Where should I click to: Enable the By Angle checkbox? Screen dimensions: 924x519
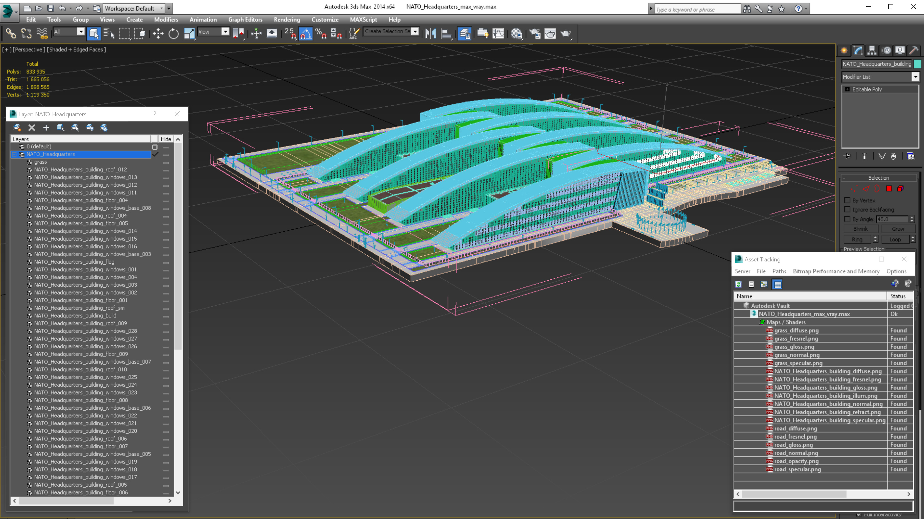tap(847, 219)
